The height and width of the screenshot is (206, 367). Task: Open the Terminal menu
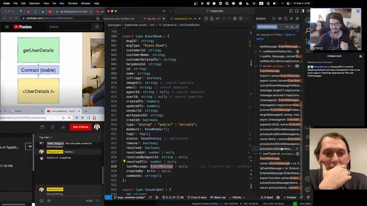click(73, 3)
